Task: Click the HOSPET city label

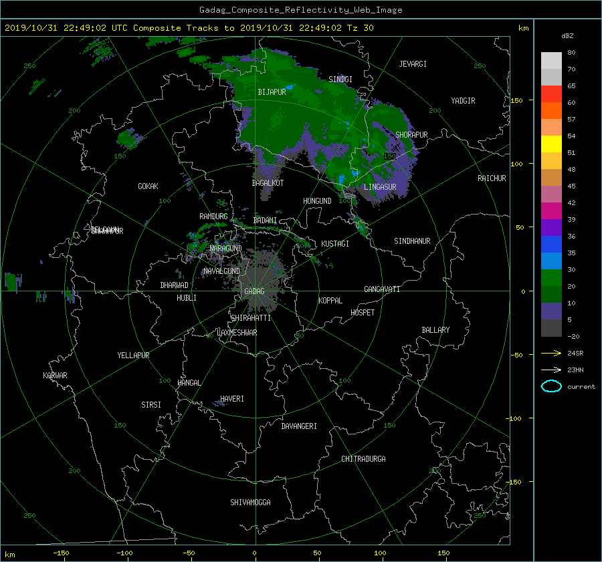Action: click(363, 313)
